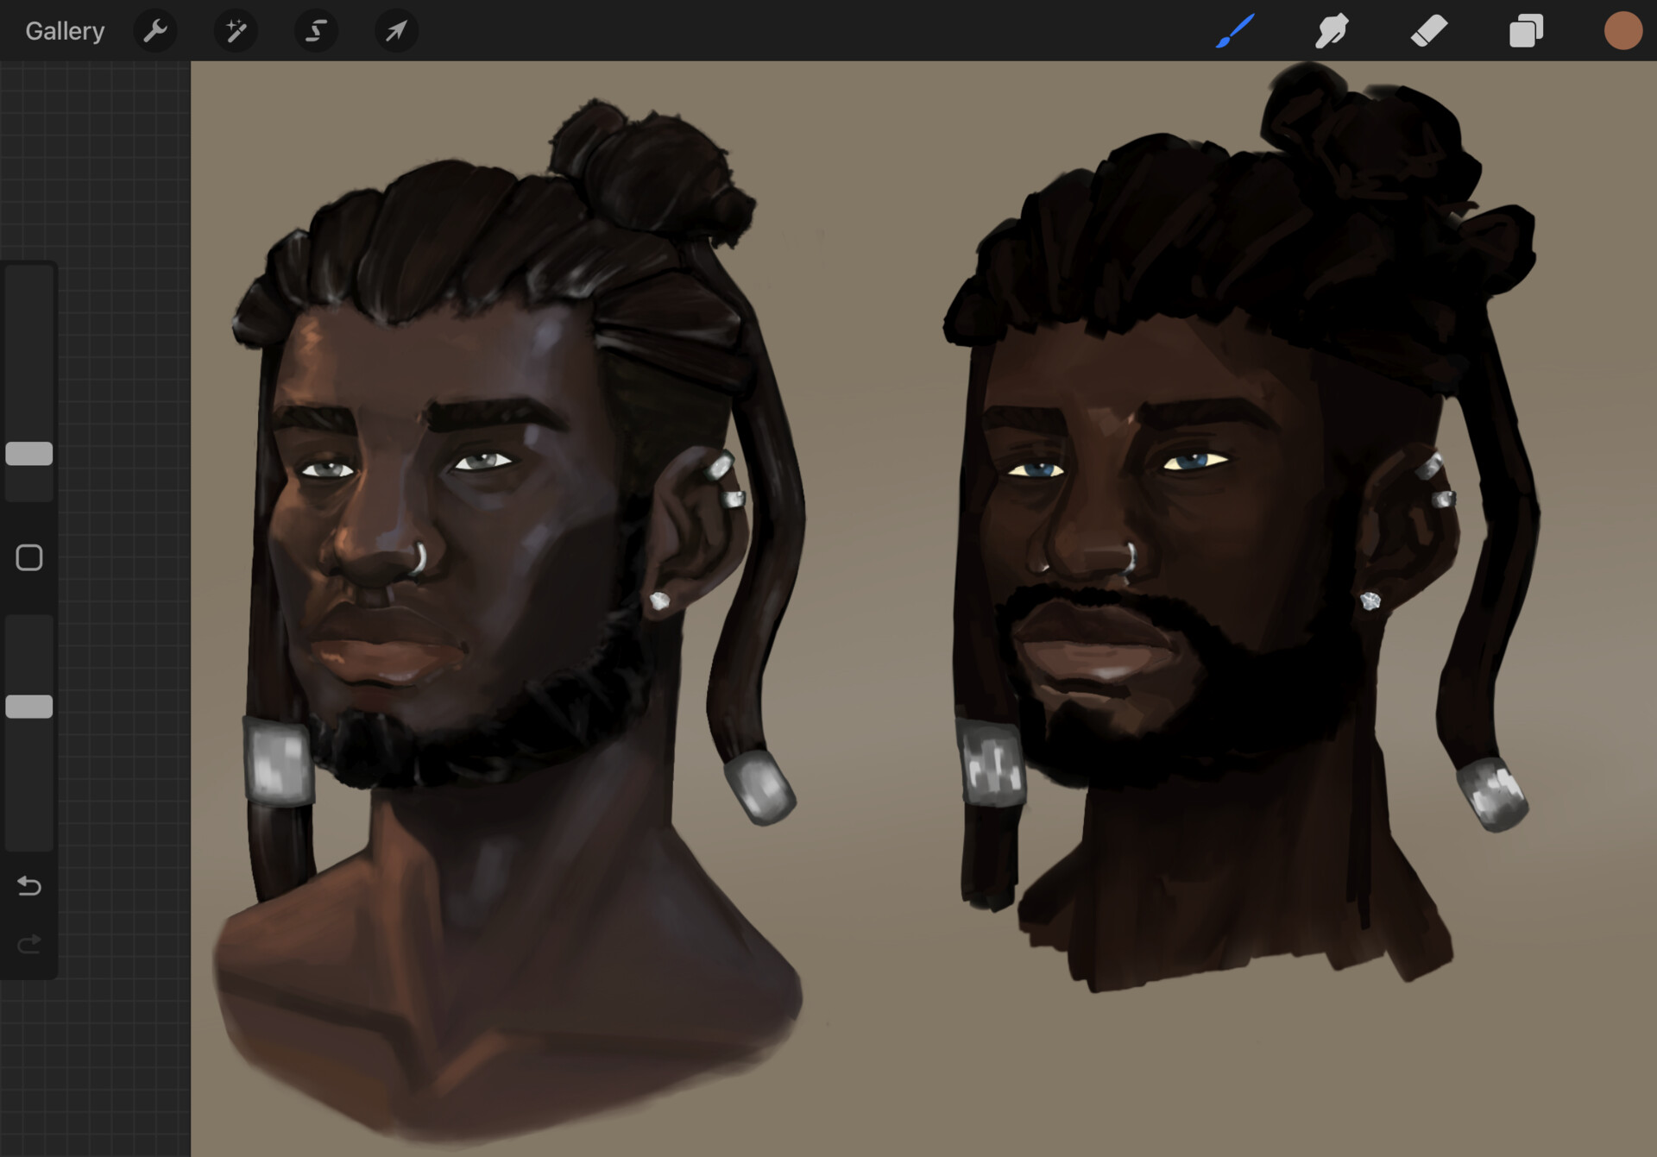The height and width of the screenshot is (1157, 1657).
Task: Select the Smudge finger tool
Action: click(1332, 31)
